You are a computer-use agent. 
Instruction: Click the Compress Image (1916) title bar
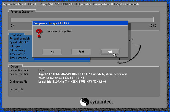[80, 23]
